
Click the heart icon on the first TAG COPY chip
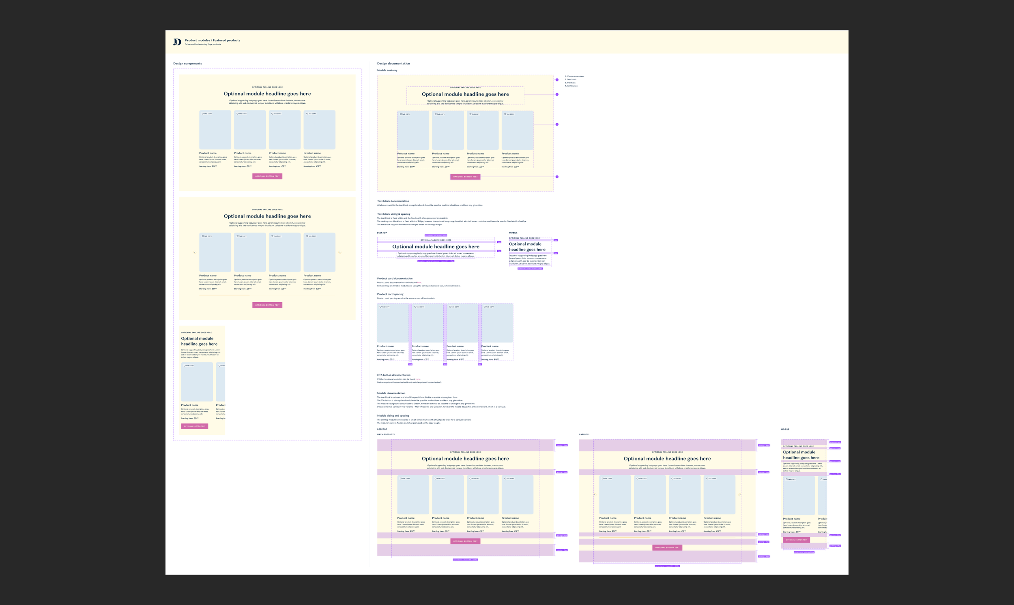(203, 114)
